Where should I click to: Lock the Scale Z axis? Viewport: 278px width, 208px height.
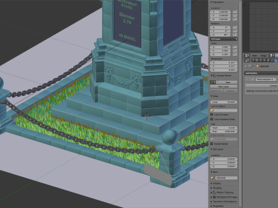click(x=235, y=54)
